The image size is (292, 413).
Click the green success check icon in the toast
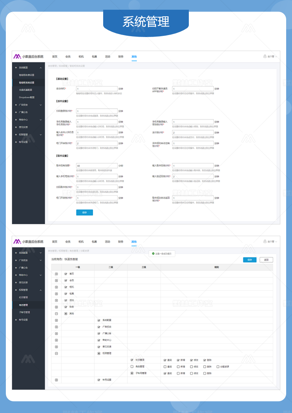153,254
